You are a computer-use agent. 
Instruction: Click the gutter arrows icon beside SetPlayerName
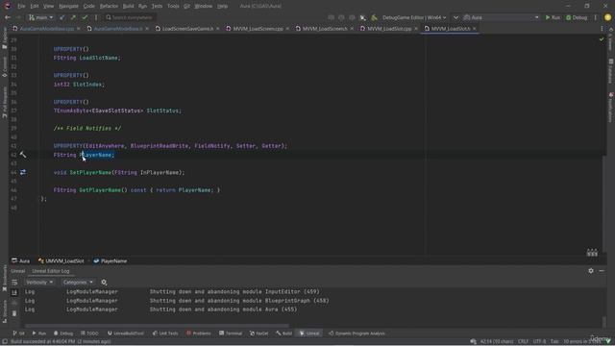point(23,172)
